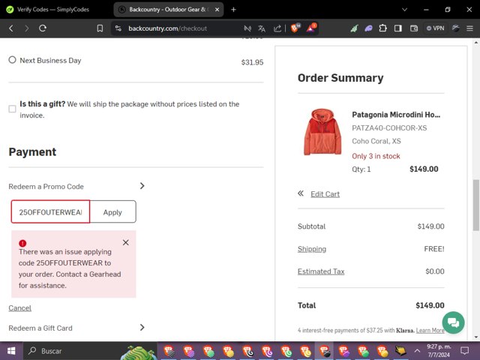Click the Only 3 in stock text
The image size is (480, 360).
pyautogui.click(x=376, y=156)
